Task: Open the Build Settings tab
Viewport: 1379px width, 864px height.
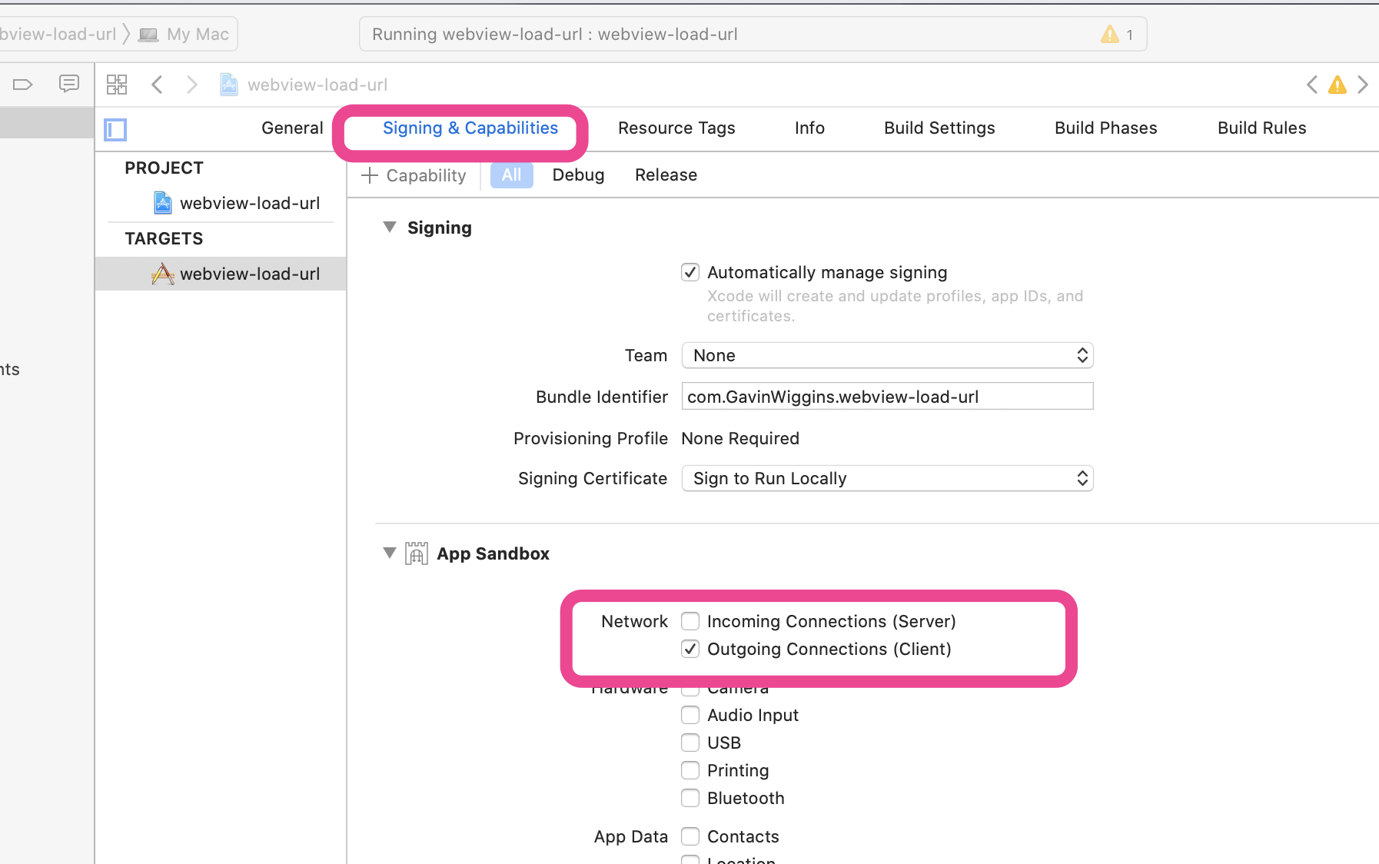Action: [939, 128]
